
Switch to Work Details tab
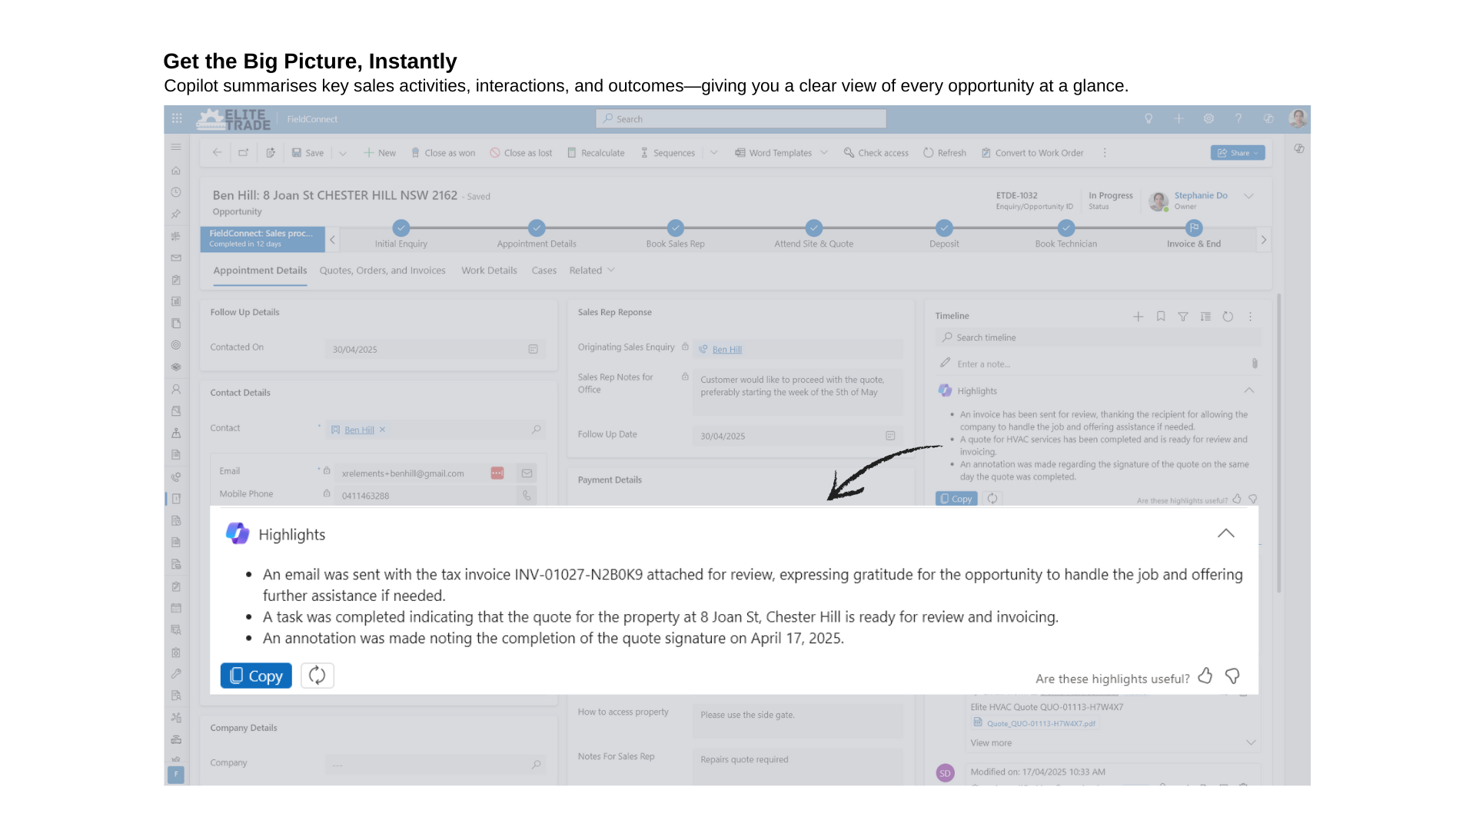[x=489, y=270]
